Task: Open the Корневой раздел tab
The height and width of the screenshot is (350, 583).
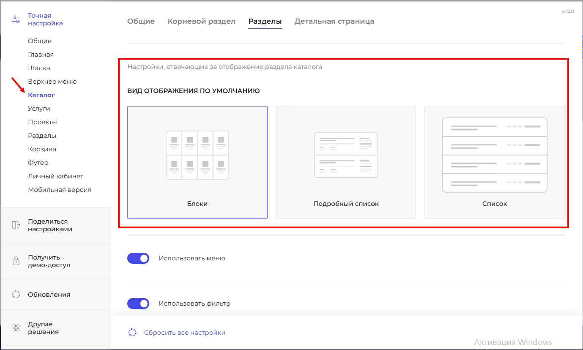Action: click(x=201, y=21)
